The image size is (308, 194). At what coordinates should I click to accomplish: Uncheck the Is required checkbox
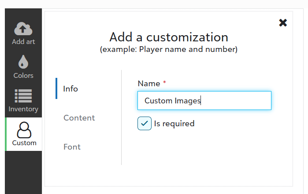click(x=145, y=124)
